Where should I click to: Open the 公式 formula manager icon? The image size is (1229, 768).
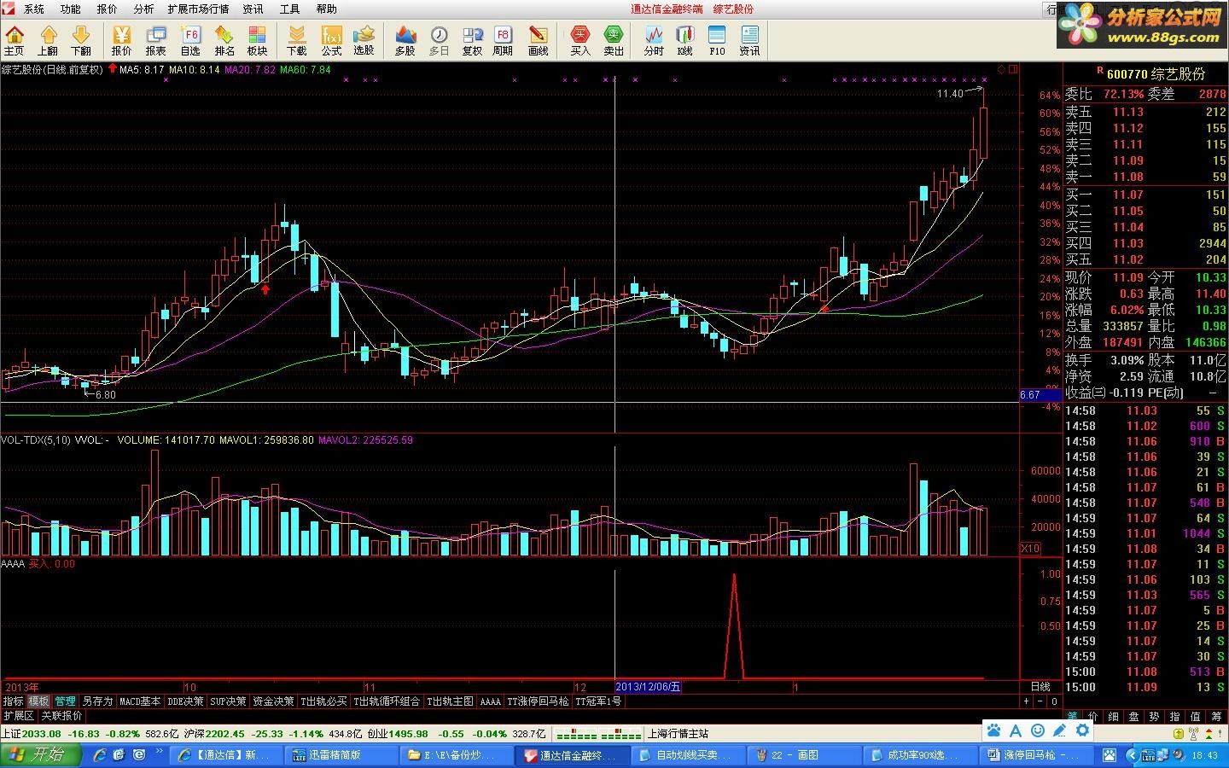331,40
